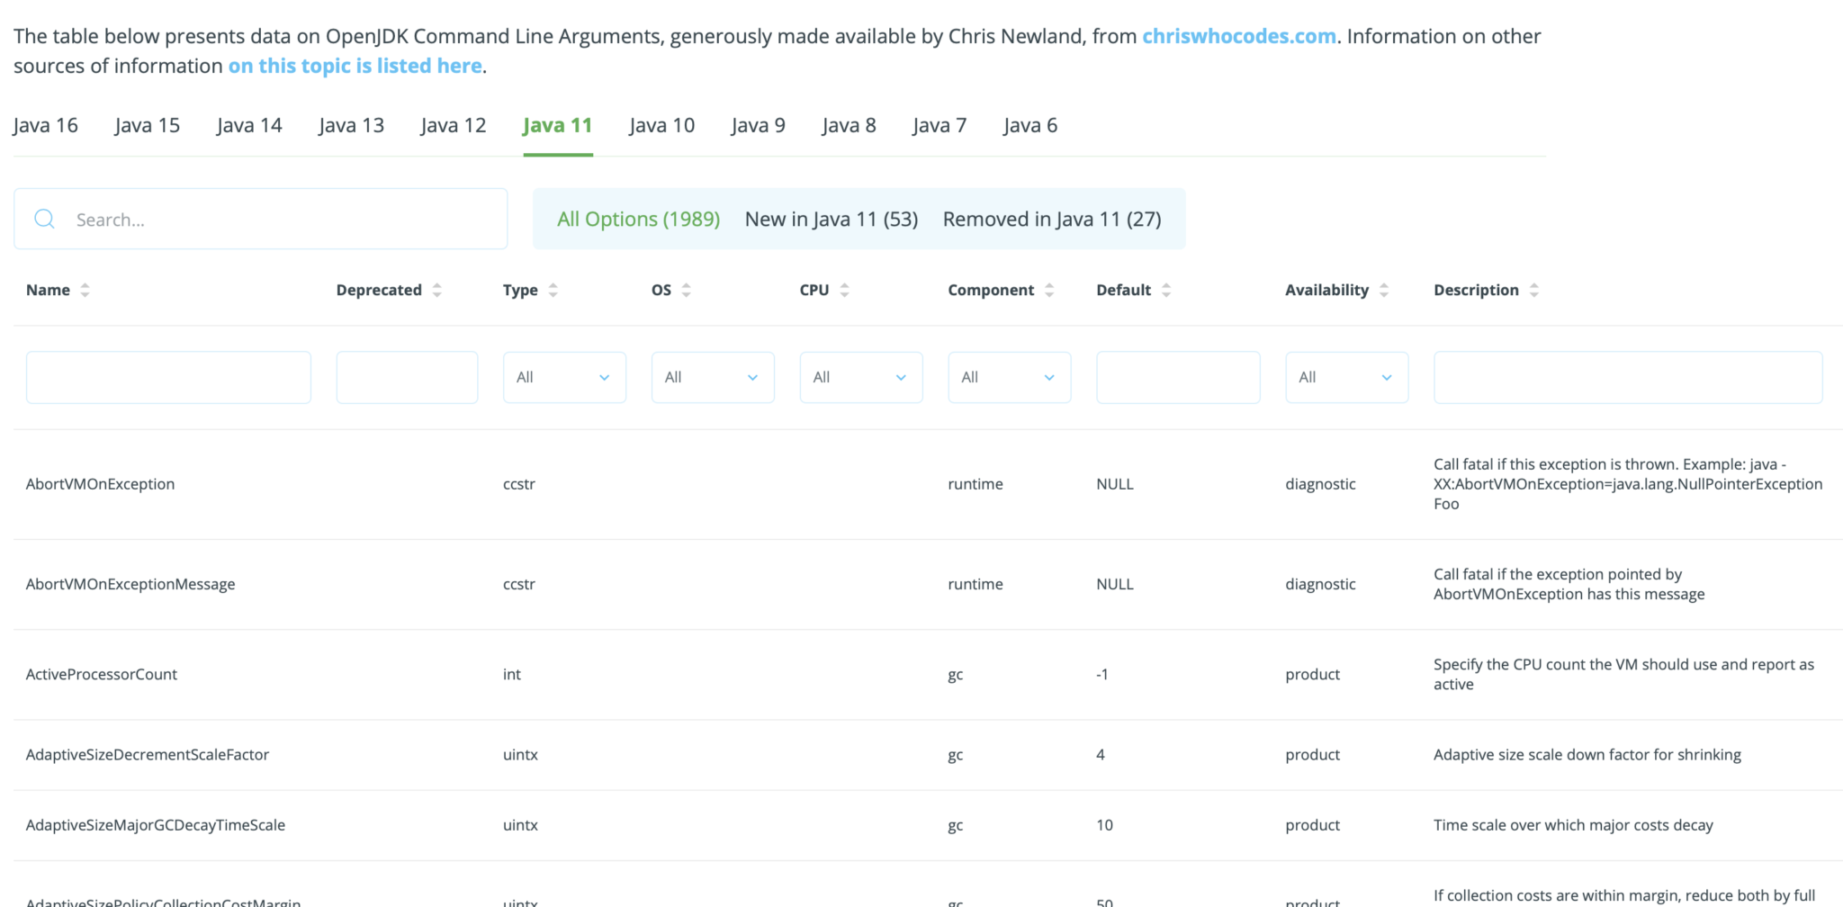This screenshot has width=1843, height=907.
Task: Sort the table by Name column
Action: pyautogui.click(x=85, y=290)
